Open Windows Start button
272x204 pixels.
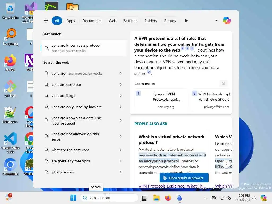pos(73,198)
